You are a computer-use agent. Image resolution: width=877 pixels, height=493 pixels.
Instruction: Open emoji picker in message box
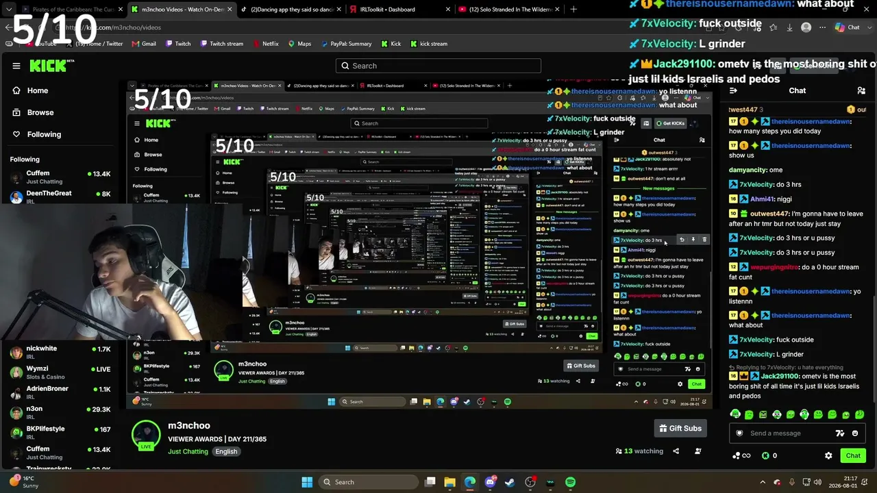pos(855,433)
